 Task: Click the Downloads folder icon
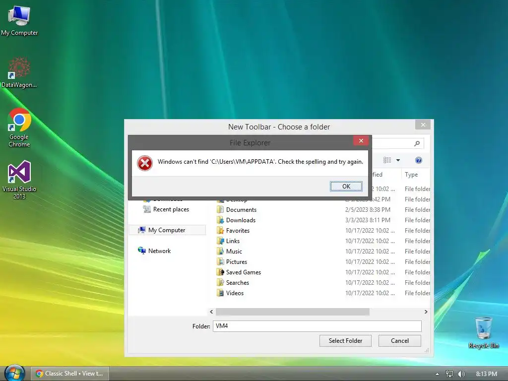(x=220, y=220)
